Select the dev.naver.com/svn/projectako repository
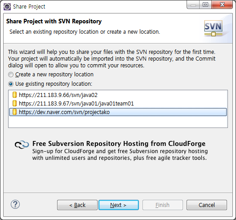236x220 pixels. pyautogui.click(x=118, y=112)
